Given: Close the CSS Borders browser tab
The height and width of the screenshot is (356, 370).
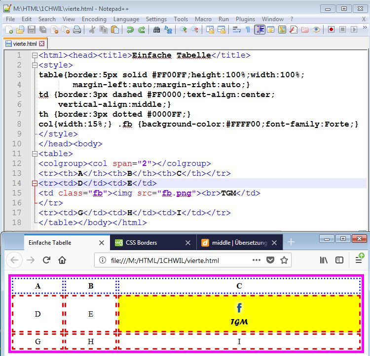Looking at the screenshot, I should click(x=188, y=243).
